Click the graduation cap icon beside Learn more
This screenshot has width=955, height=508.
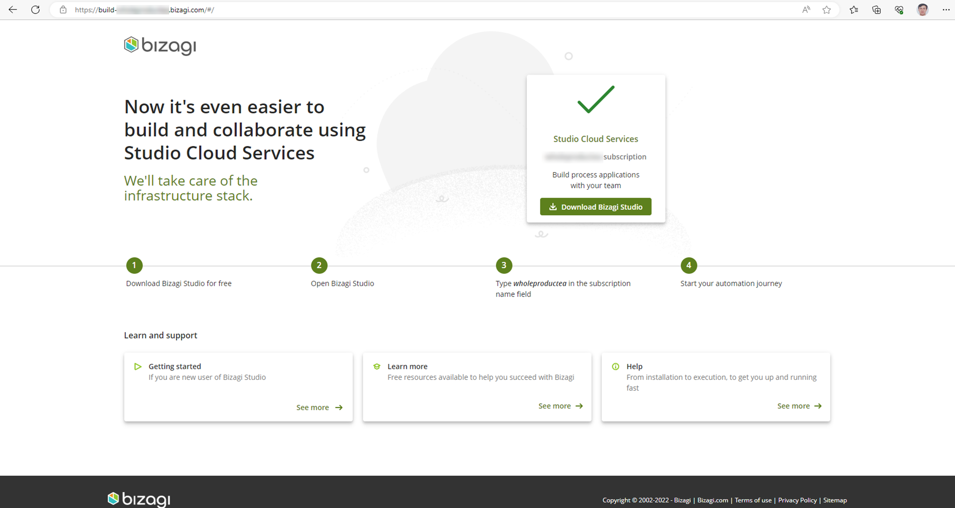(377, 366)
